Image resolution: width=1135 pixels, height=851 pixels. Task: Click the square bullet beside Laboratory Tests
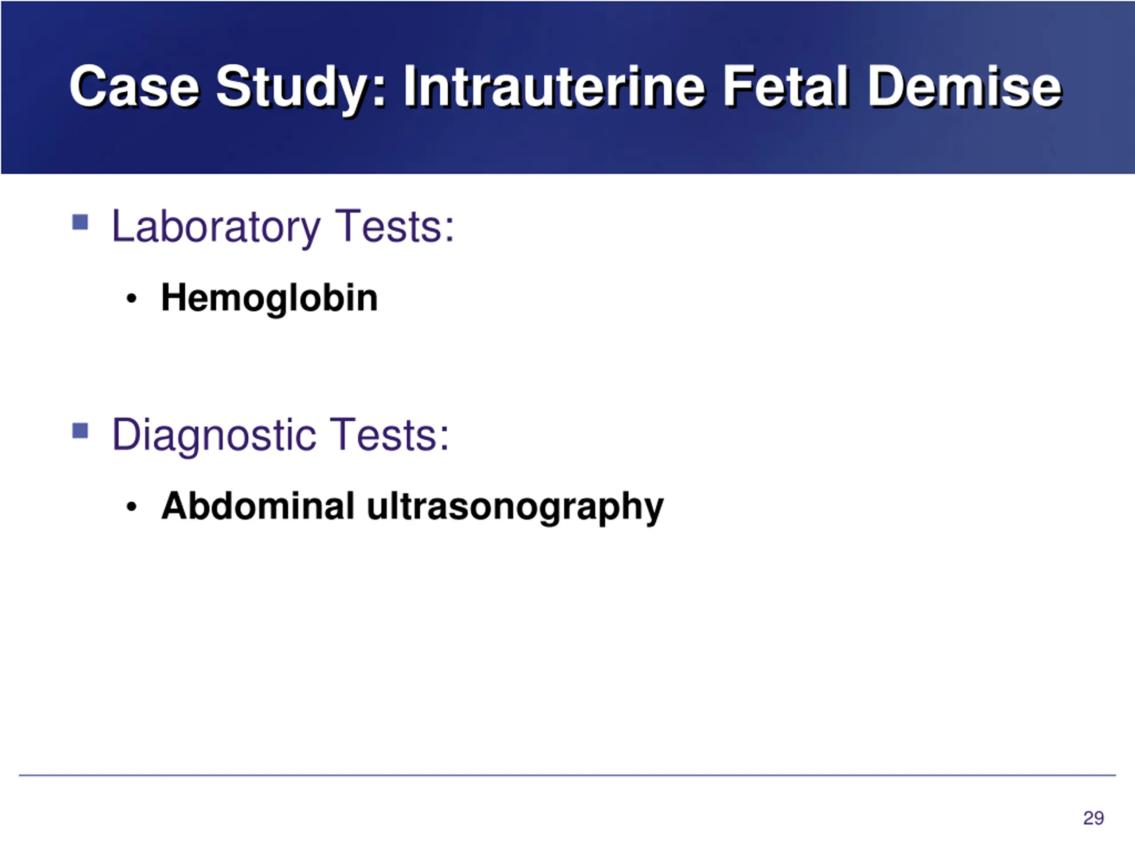point(80,222)
